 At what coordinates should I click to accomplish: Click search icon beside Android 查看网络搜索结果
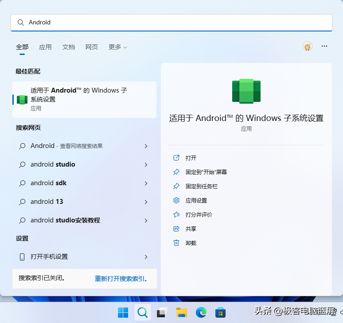pos(22,146)
